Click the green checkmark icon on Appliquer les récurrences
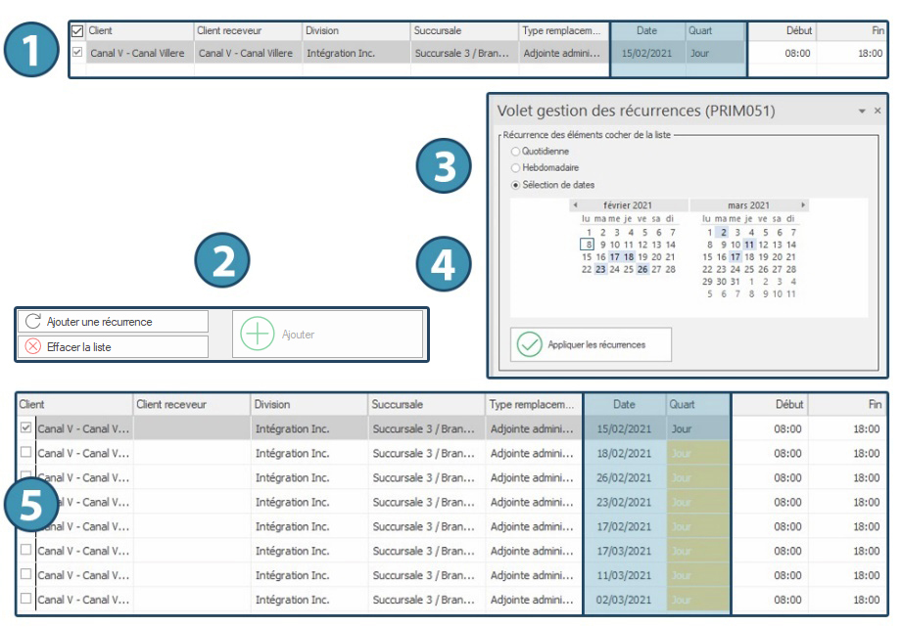Screen dimensions: 902x627 (530, 345)
